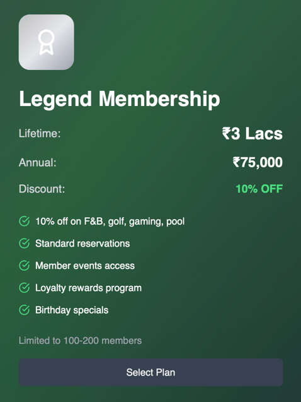This screenshot has width=301, height=402.
Task: Click the ₹3 Lacs lifetime price
Action: (x=252, y=134)
